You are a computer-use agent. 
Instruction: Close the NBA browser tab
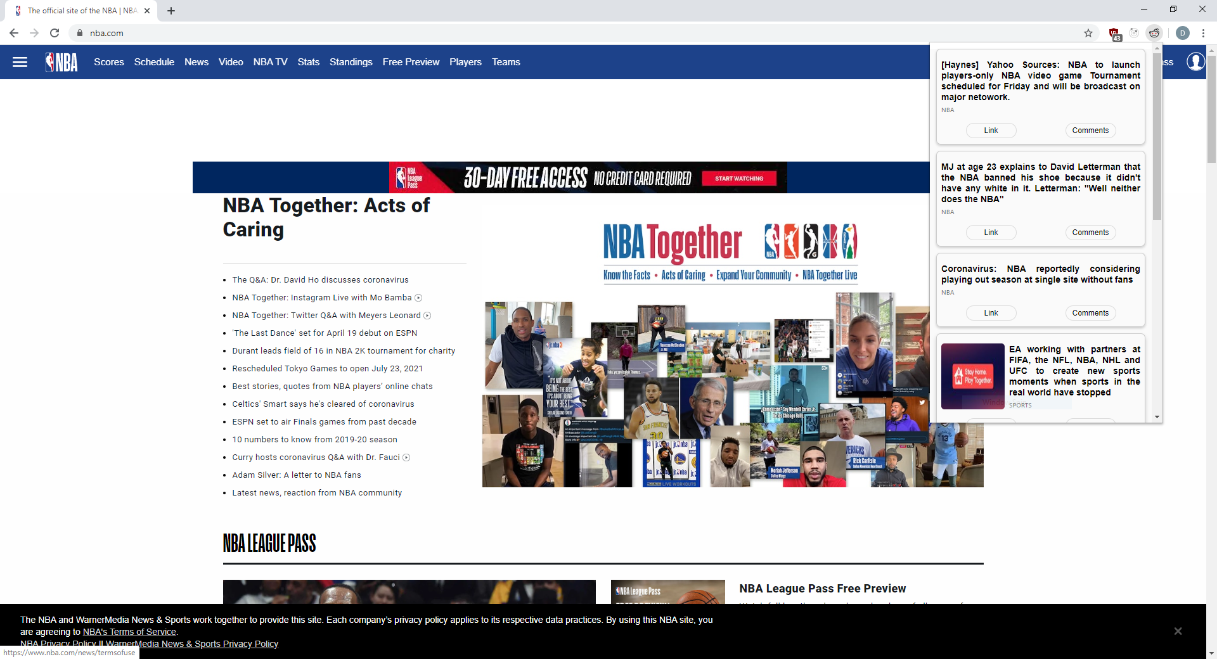[x=147, y=11]
